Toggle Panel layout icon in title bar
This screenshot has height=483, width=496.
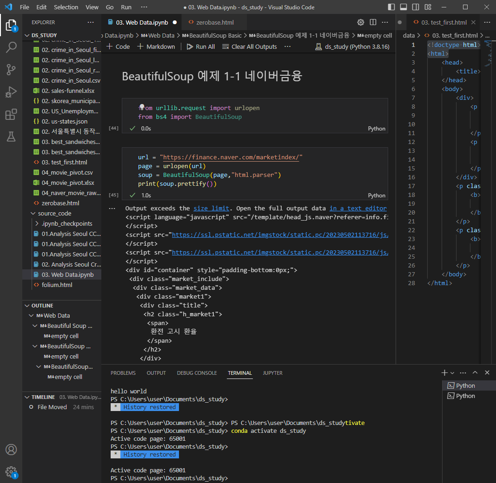click(403, 7)
